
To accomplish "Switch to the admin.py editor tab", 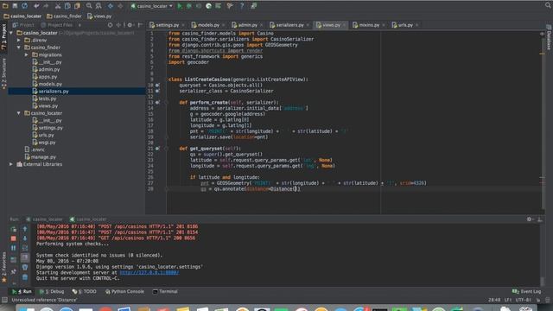I will pyautogui.click(x=248, y=25).
